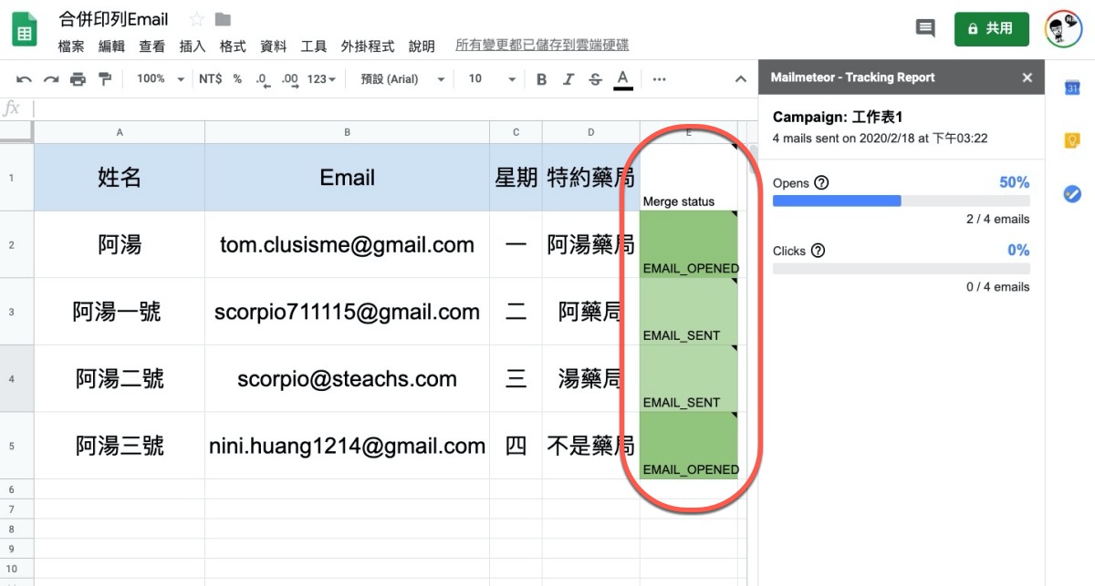Collapse the menus with the up chevron

(741, 79)
